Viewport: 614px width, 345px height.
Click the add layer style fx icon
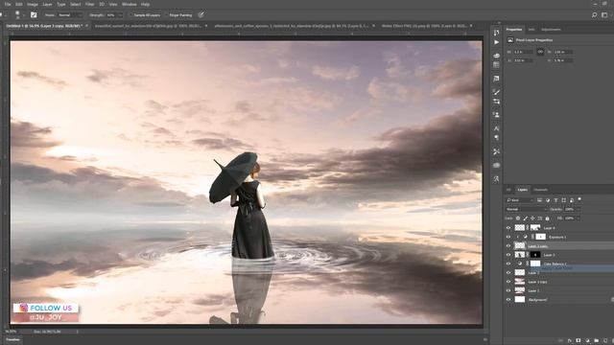pyautogui.click(x=570, y=341)
